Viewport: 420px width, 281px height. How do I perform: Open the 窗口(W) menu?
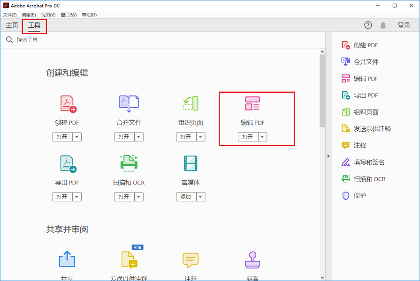[x=69, y=15]
